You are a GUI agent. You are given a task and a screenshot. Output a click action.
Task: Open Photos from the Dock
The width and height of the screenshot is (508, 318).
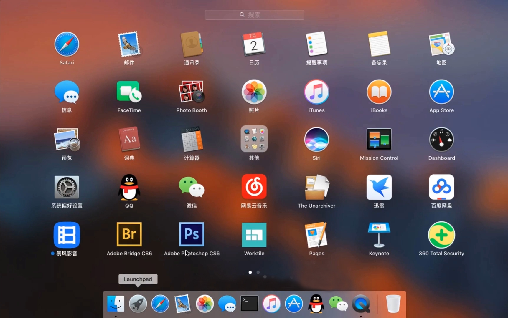coord(205,304)
